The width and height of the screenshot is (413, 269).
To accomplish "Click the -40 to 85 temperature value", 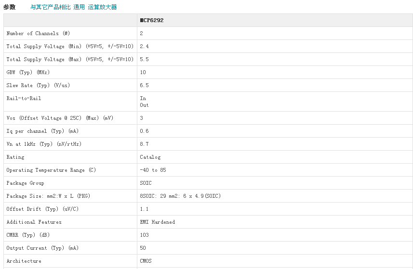I will [x=153, y=170].
